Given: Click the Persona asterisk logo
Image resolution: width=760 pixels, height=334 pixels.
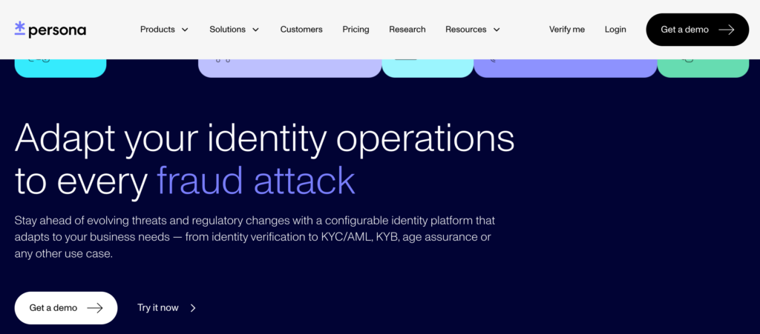Looking at the screenshot, I should coord(20,28).
